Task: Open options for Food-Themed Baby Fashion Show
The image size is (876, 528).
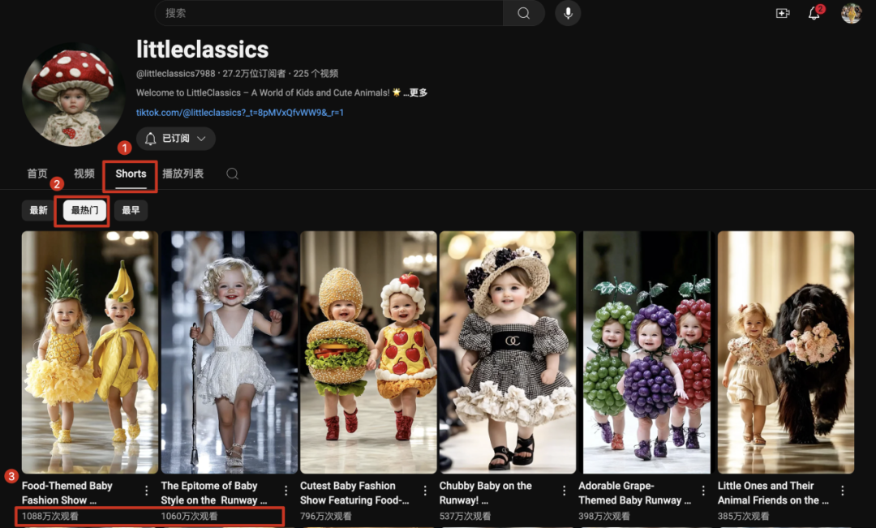Action: [x=147, y=491]
